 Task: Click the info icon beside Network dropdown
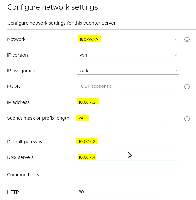(187, 39)
